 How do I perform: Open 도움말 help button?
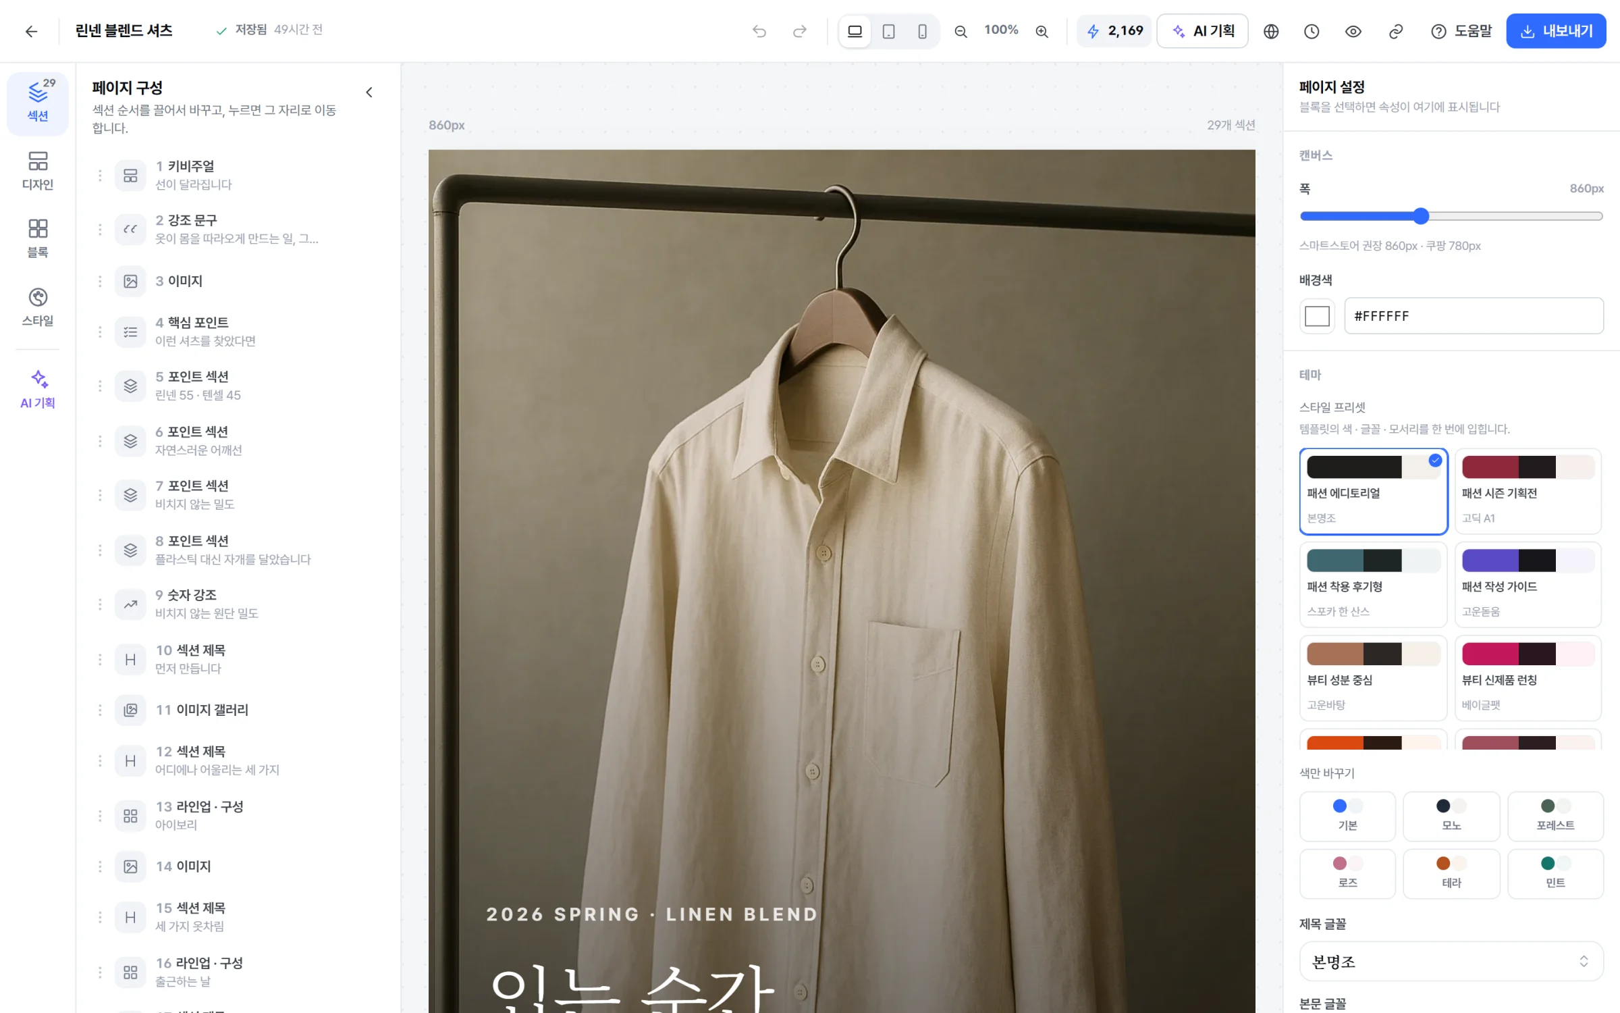point(1461,31)
